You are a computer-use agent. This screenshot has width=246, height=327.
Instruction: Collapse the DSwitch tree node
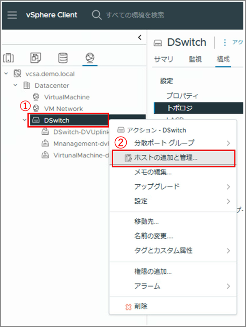[24, 120]
